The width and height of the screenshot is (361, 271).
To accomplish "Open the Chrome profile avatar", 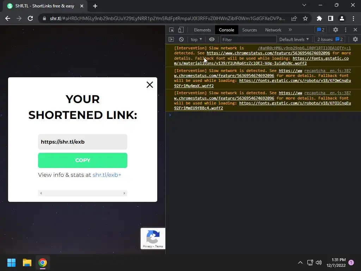I will [x=342, y=18].
